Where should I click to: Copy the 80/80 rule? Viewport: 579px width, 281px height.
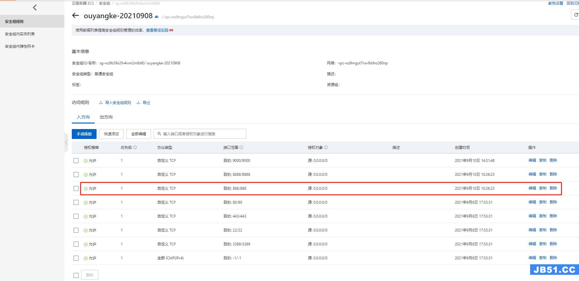(543, 202)
